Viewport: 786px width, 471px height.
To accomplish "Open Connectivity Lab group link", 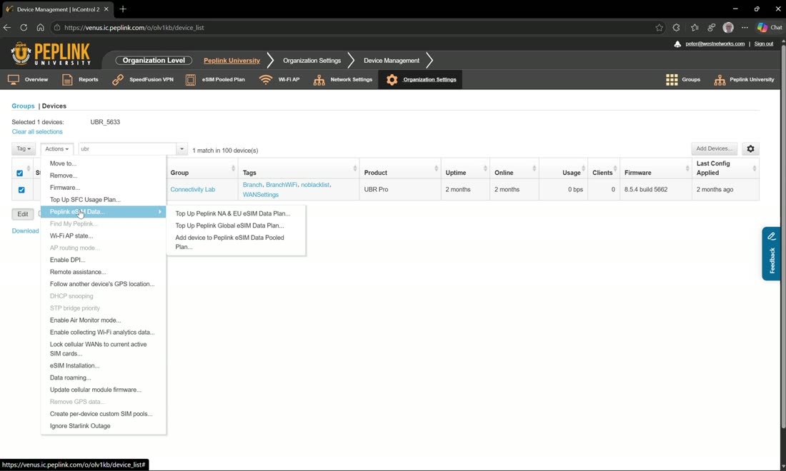I will (192, 190).
